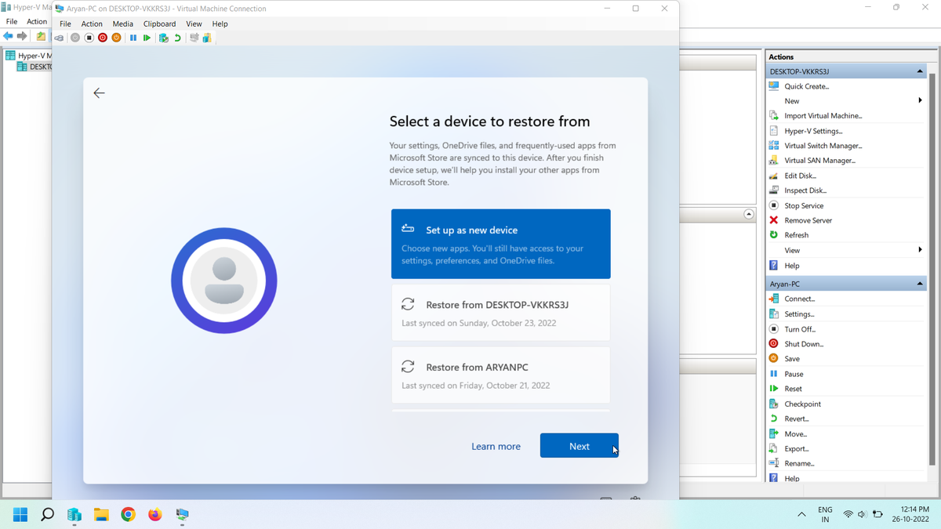Viewport: 941px width, 529px height.
Task: Select Restore from DESKTOP-VKKRS3J option
Action: pyautogui.click(x=501, y=313)
